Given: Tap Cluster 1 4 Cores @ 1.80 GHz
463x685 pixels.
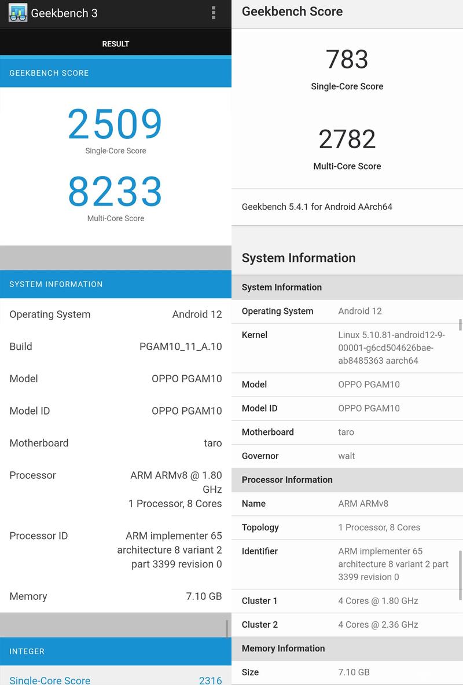Looking at the screenshot, I should pyautogui.click(x=347, y=600).
